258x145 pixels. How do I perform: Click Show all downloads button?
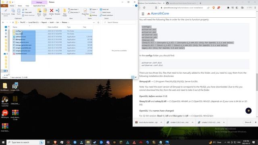[x=248, y=122]
